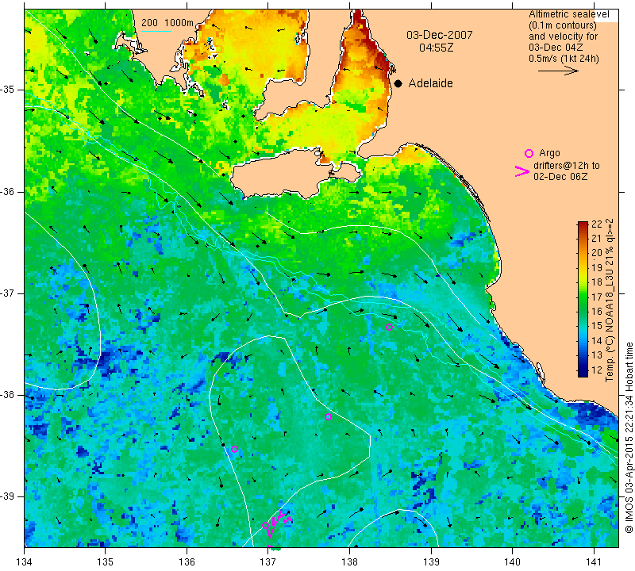Viewport: 635px width, 571px height.
Task: Click the "15" color bar tick label
Action: (597, 326)
